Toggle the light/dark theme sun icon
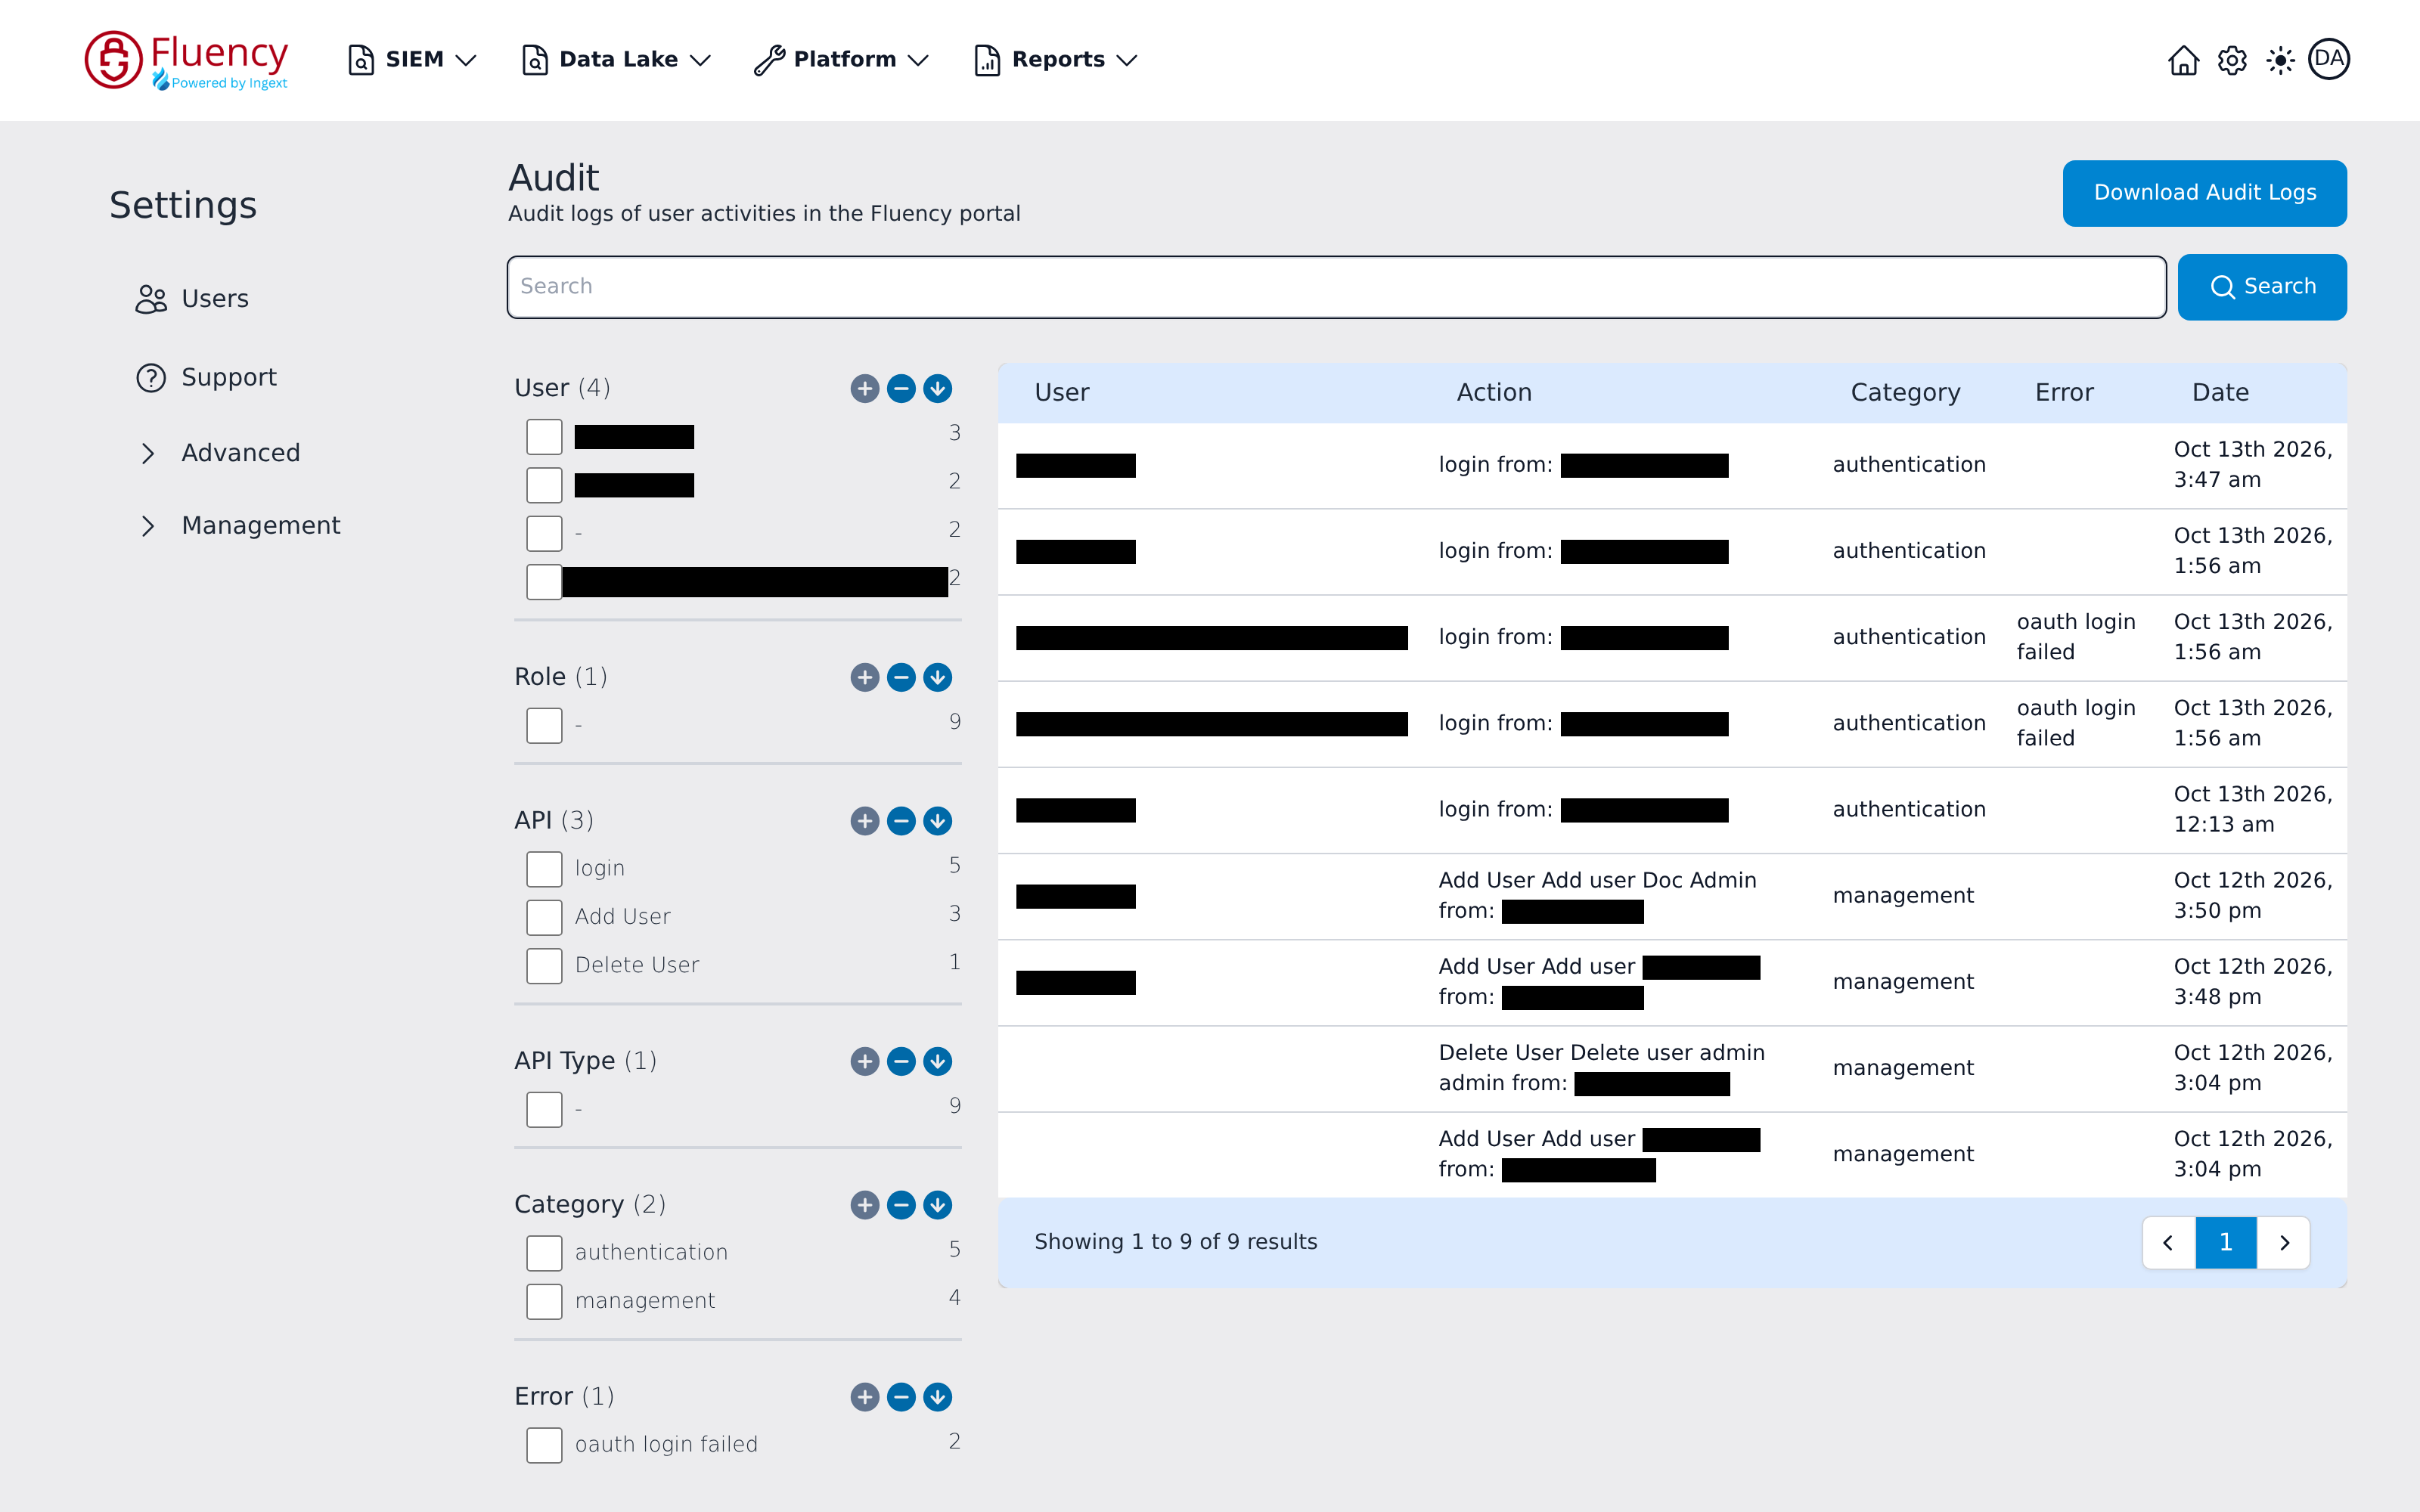The image size is (2420, 1512). tap(2280, 60)
